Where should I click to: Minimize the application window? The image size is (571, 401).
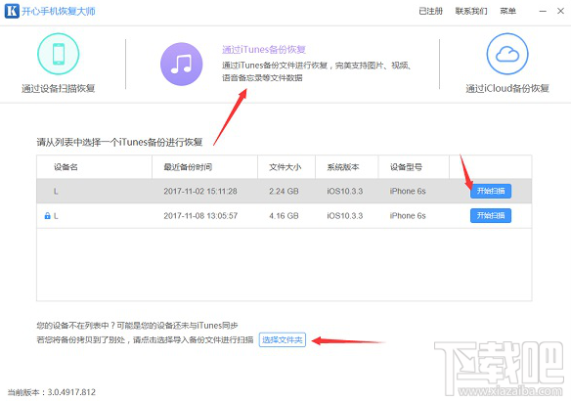point(543,12)
